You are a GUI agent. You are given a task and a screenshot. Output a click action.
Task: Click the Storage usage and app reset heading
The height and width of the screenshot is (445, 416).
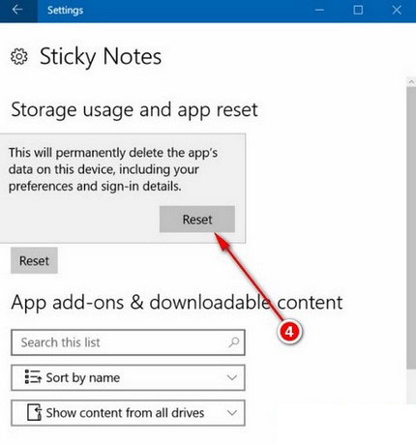tap(134, 110)
